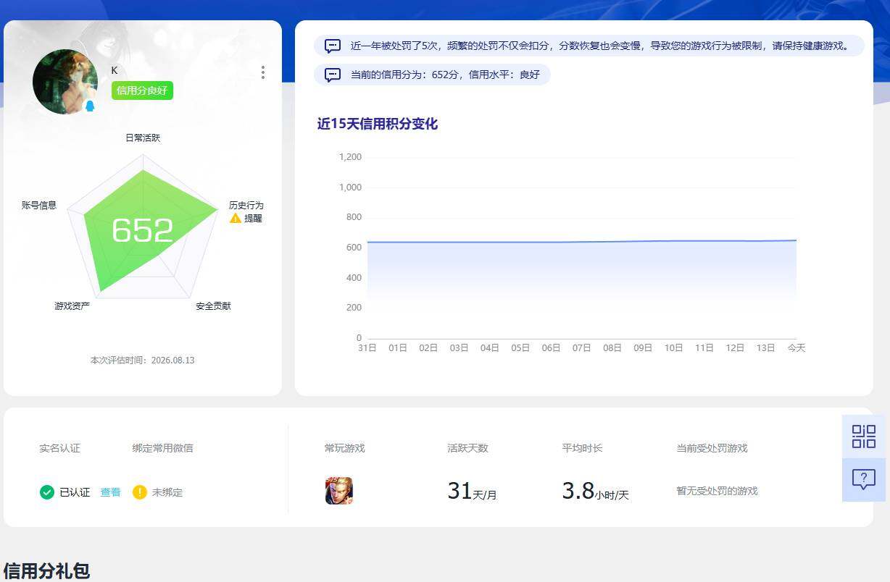Click the 日常活跃 radar axis label
Screen dimensions: 890x582
pos(143,138)
